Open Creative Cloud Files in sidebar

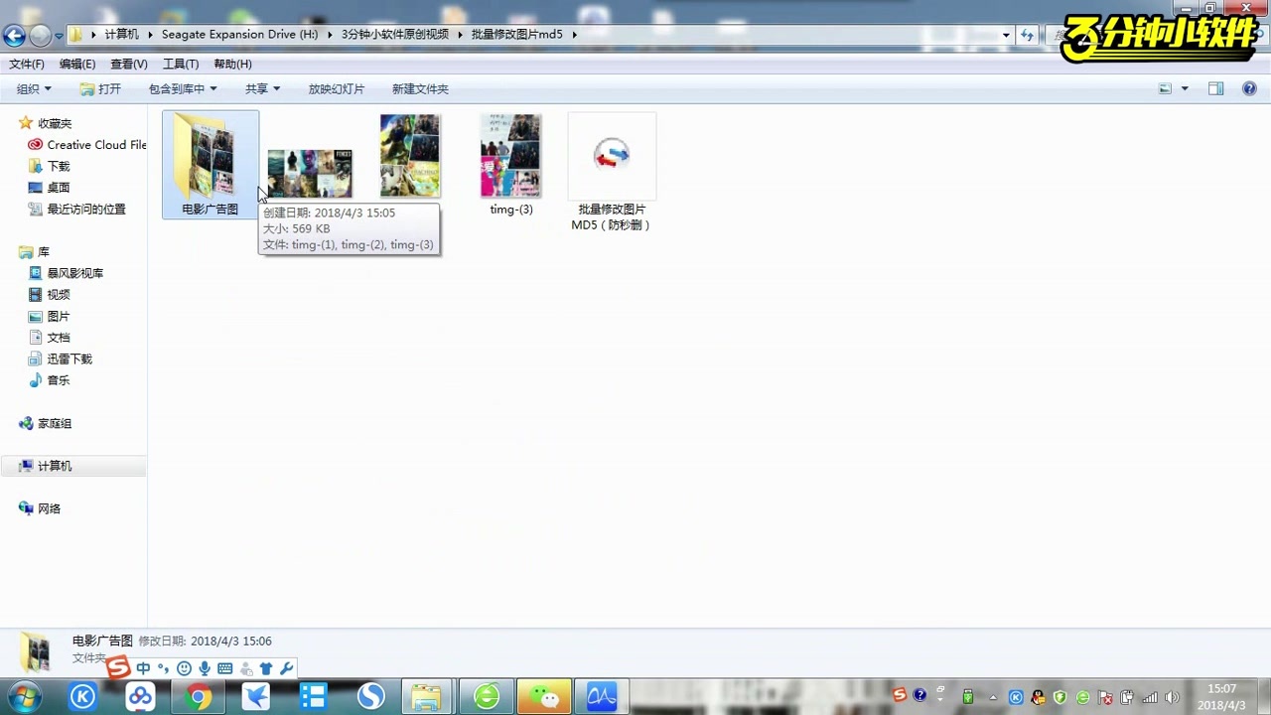point(87,145)
